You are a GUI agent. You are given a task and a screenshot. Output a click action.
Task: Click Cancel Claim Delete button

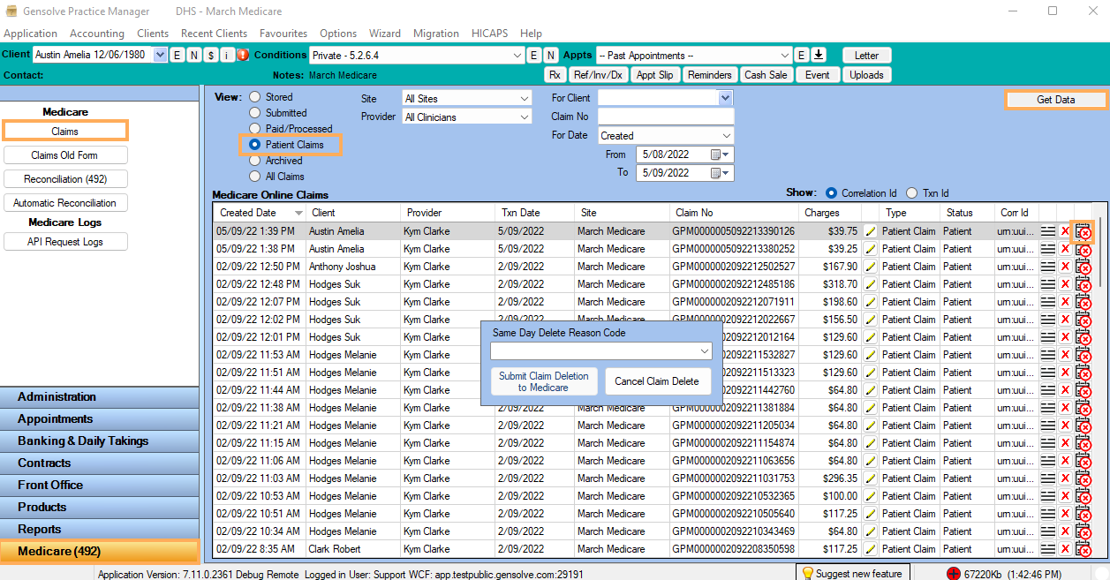pos(657,381)
